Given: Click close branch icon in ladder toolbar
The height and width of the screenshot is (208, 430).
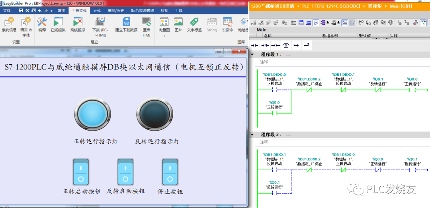Looking at the screenshot, I should click(306, 45).
